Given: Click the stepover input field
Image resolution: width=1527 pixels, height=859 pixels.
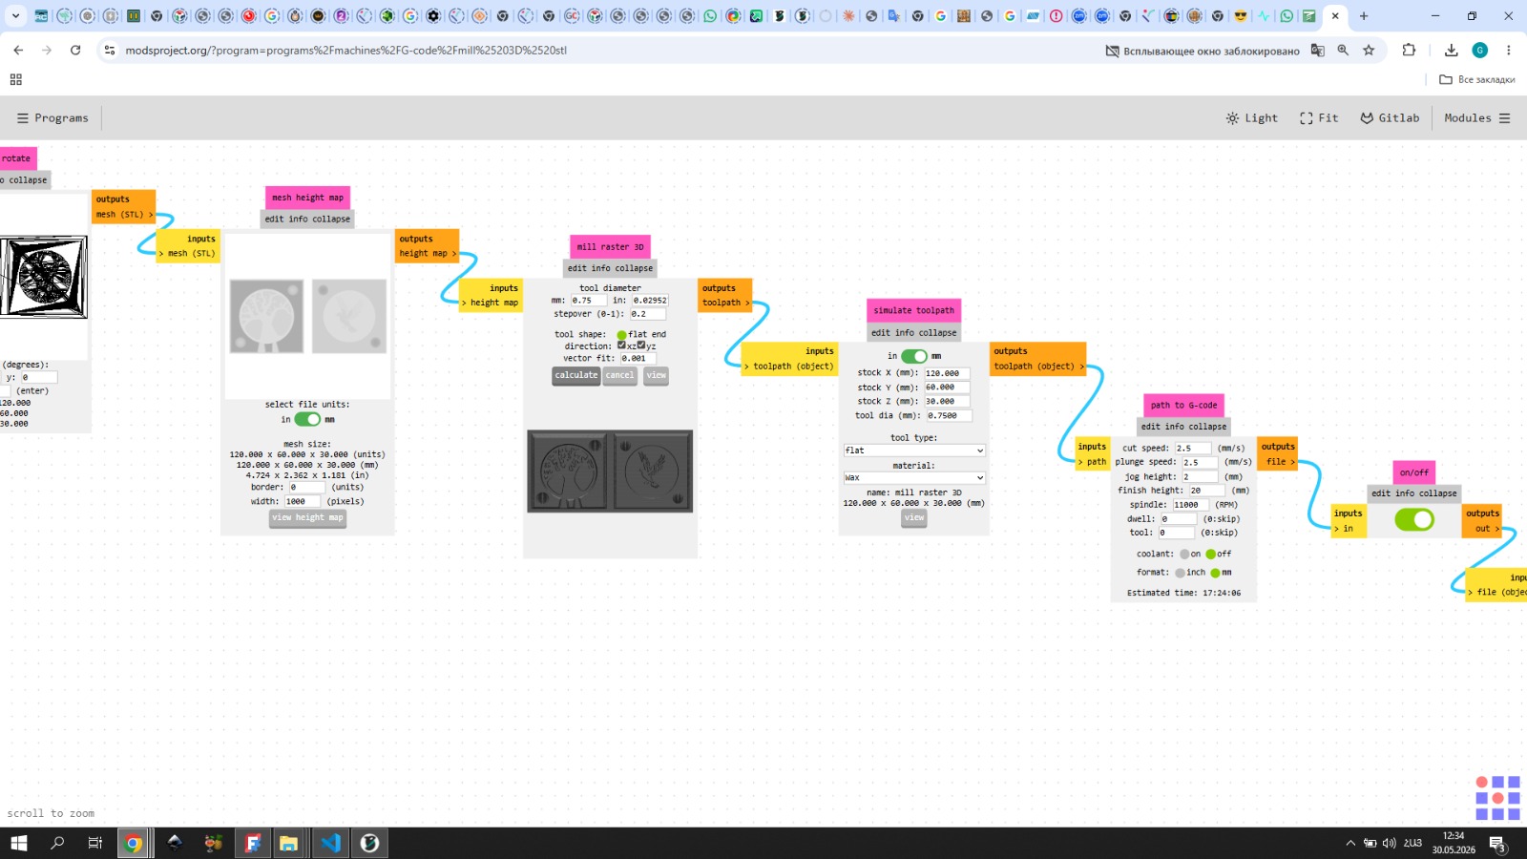Looking at the screenshot, I should tap(647, 313).
